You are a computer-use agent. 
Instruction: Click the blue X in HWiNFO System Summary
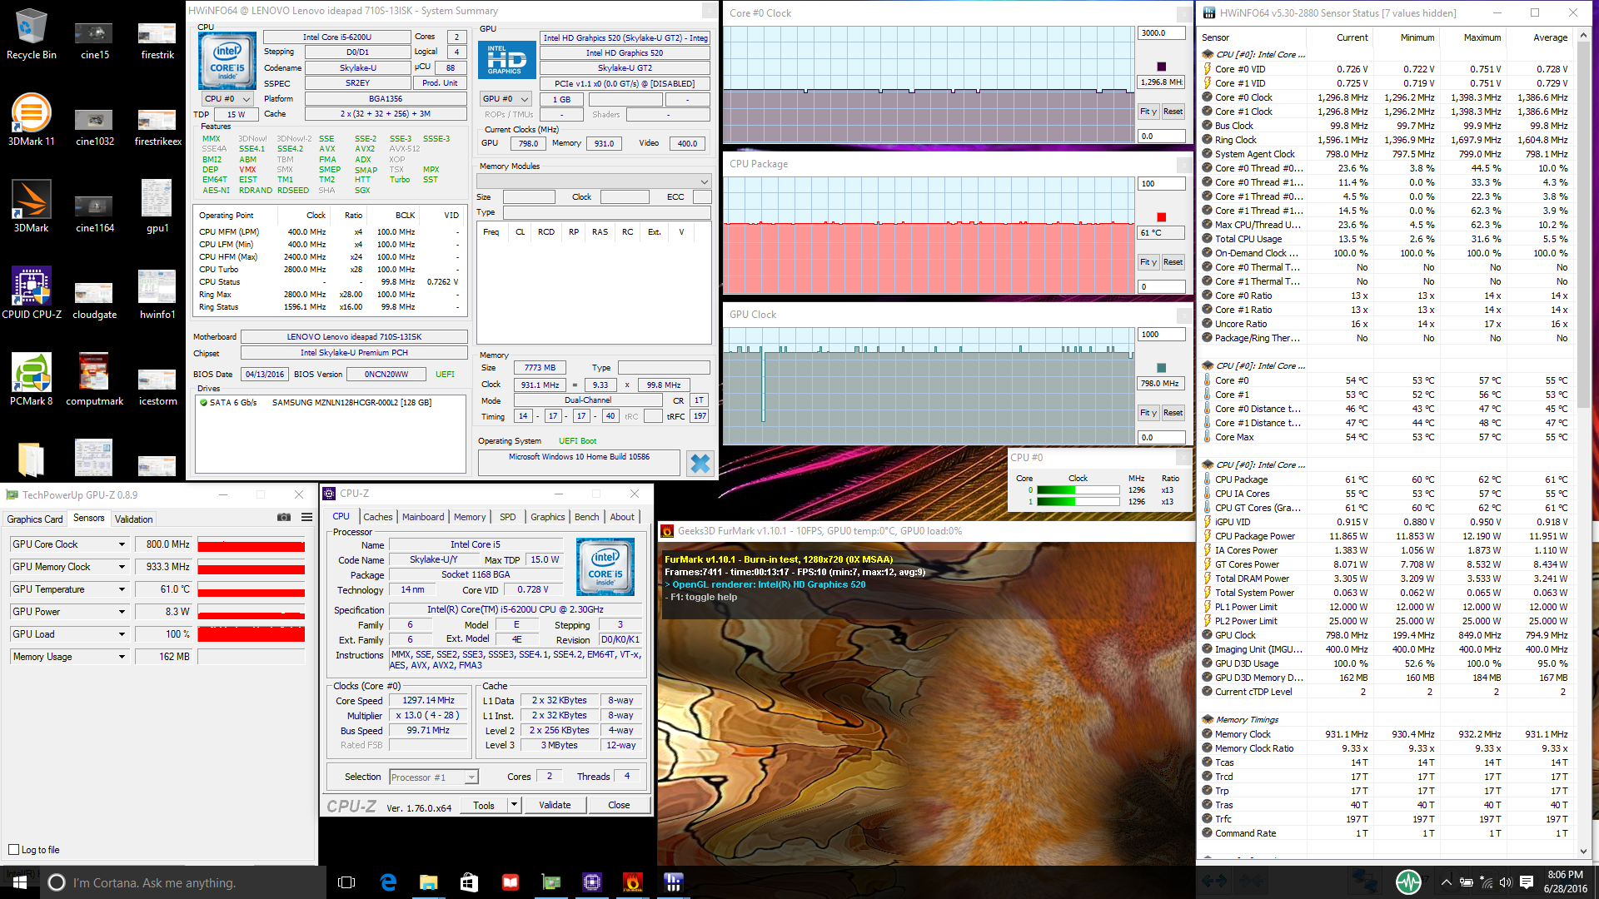pyautogui.click(x=700, y=464)
